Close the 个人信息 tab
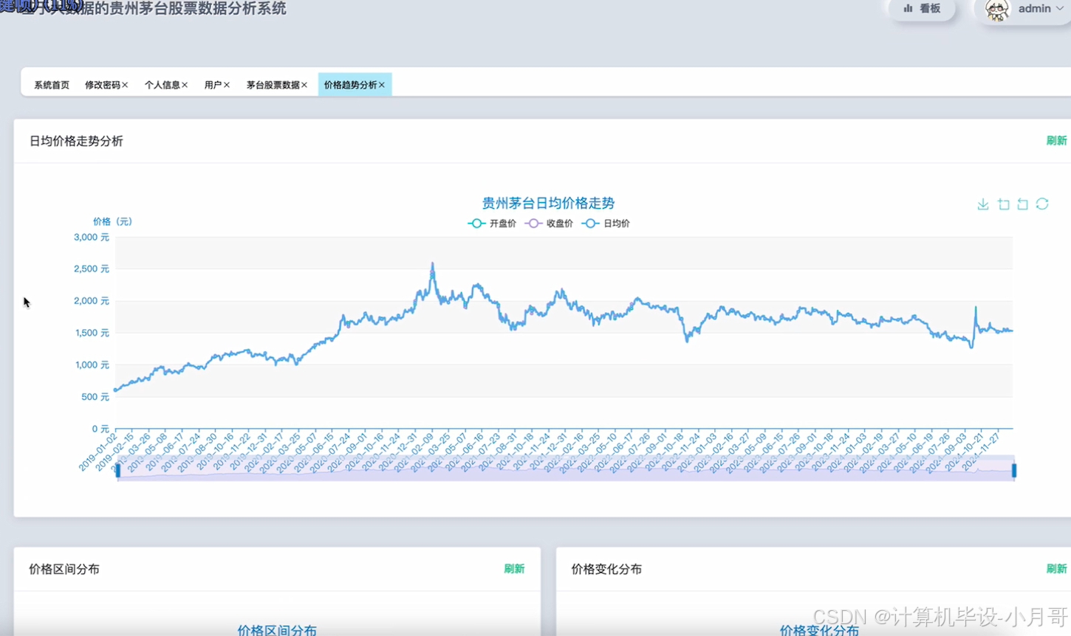 pyautogui.click(x=185, y=85)
